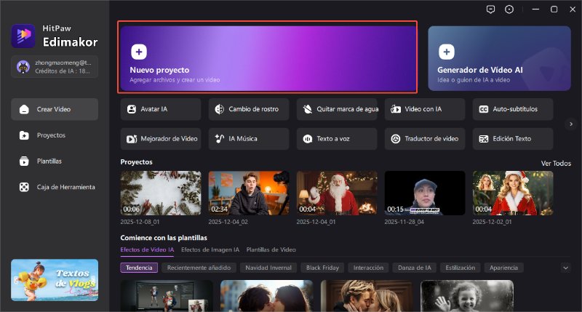The image size is (582, 312).
Task: Open the Proyectos sidebar menu label
Action: click(51, 135)
